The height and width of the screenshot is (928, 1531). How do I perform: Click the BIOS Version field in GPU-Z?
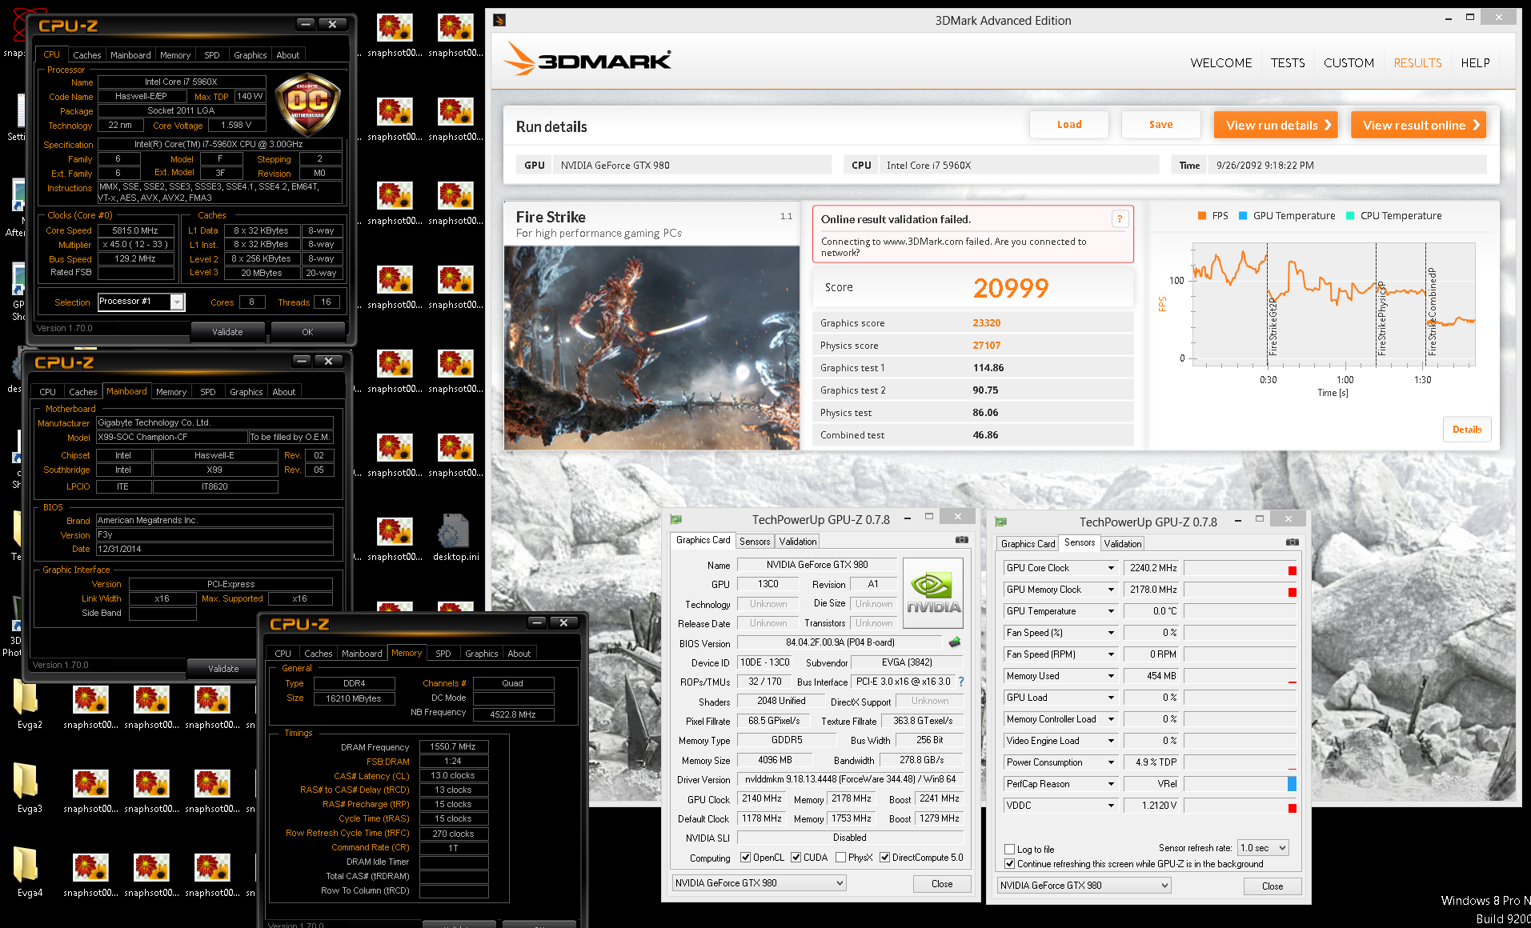[840, 642]
